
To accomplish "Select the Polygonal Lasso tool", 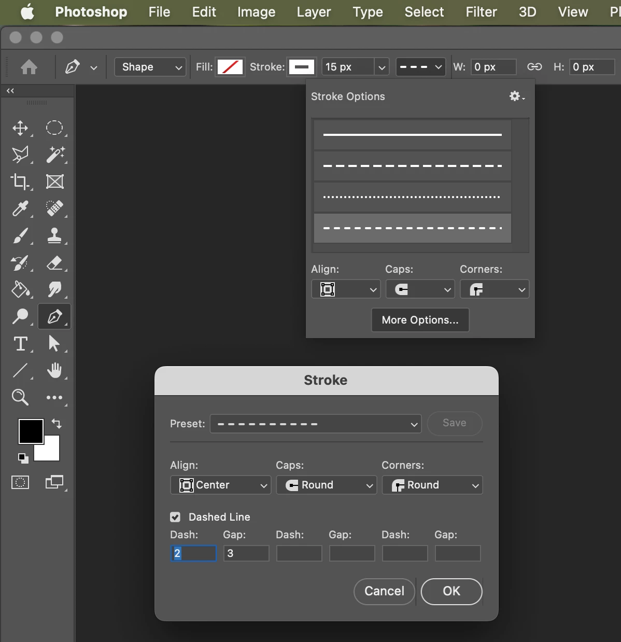I will click(20, 155).
